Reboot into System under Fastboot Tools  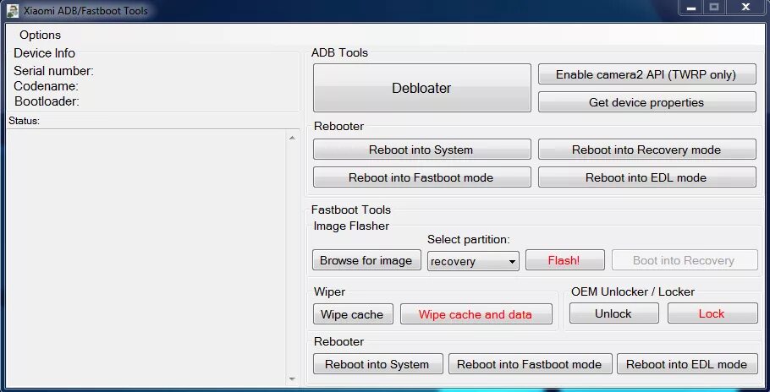377,364
